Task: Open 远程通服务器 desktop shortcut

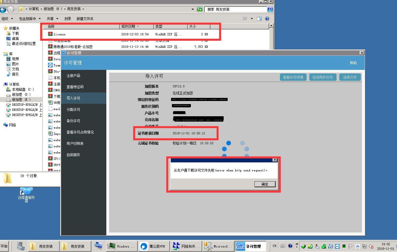Action: pos(26,195)
